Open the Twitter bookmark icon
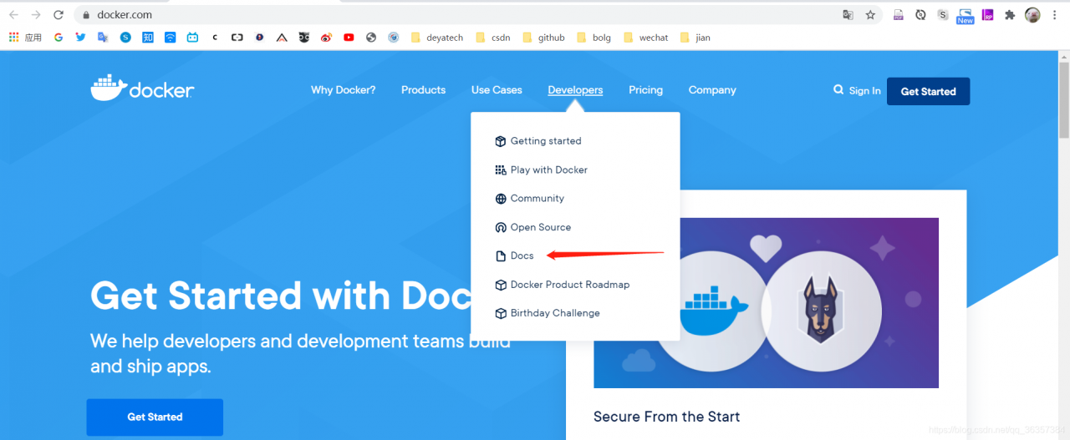The height and width of the screenshot is (440, 1070). (x=80, y=38)
